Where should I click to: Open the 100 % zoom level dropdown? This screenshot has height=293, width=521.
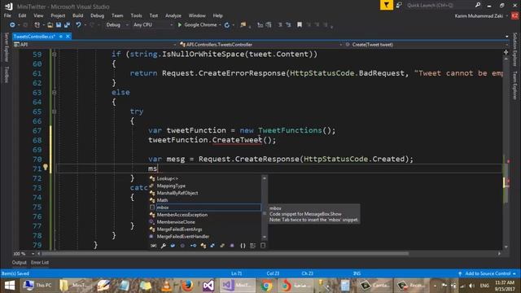point(33,254)
